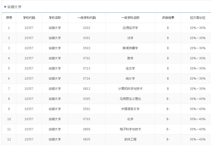The height and width of the screenshot is (146, 211).
Task: Select the 新闻传播学 discipline cell
Action: pyautogui.click(x=130, y=48)
